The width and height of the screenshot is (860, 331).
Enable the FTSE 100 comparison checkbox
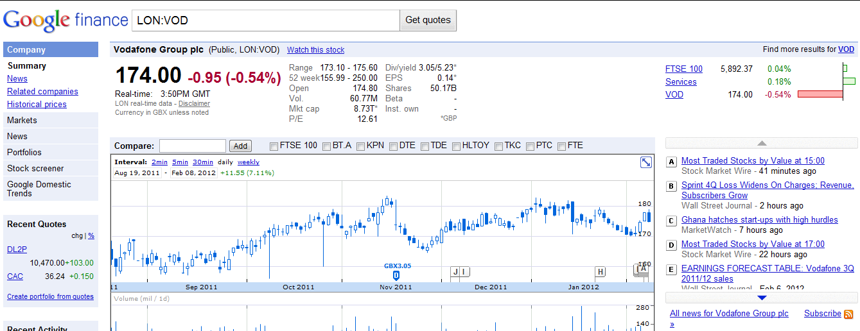(274, 146)
